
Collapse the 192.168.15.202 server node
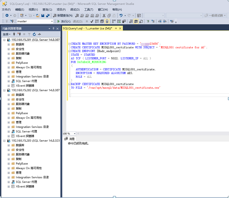tap(4, 90)
